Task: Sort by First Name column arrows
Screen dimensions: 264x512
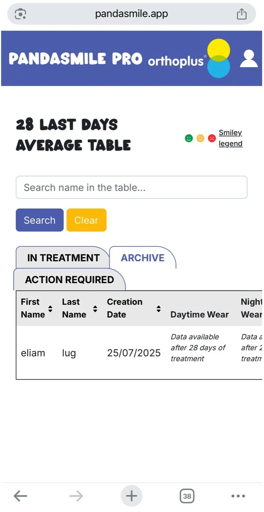Action: click(50, 309)
